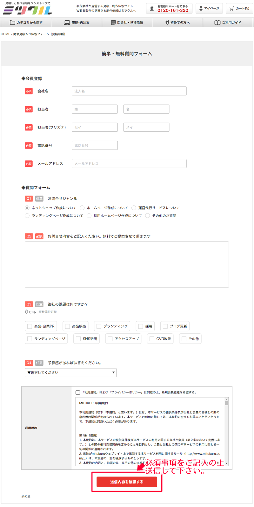The image size is (254, 507).
Task: Check 商品販売 checkbox
Action: [67, 326]
